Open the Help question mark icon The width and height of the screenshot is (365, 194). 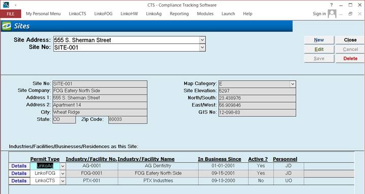pos(331,5)
